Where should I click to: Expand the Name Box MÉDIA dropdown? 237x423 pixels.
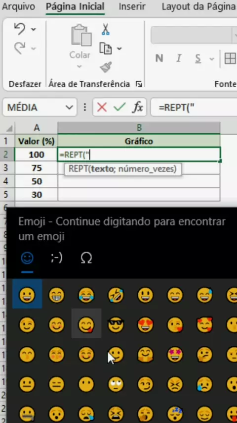(x=69, y=107)
